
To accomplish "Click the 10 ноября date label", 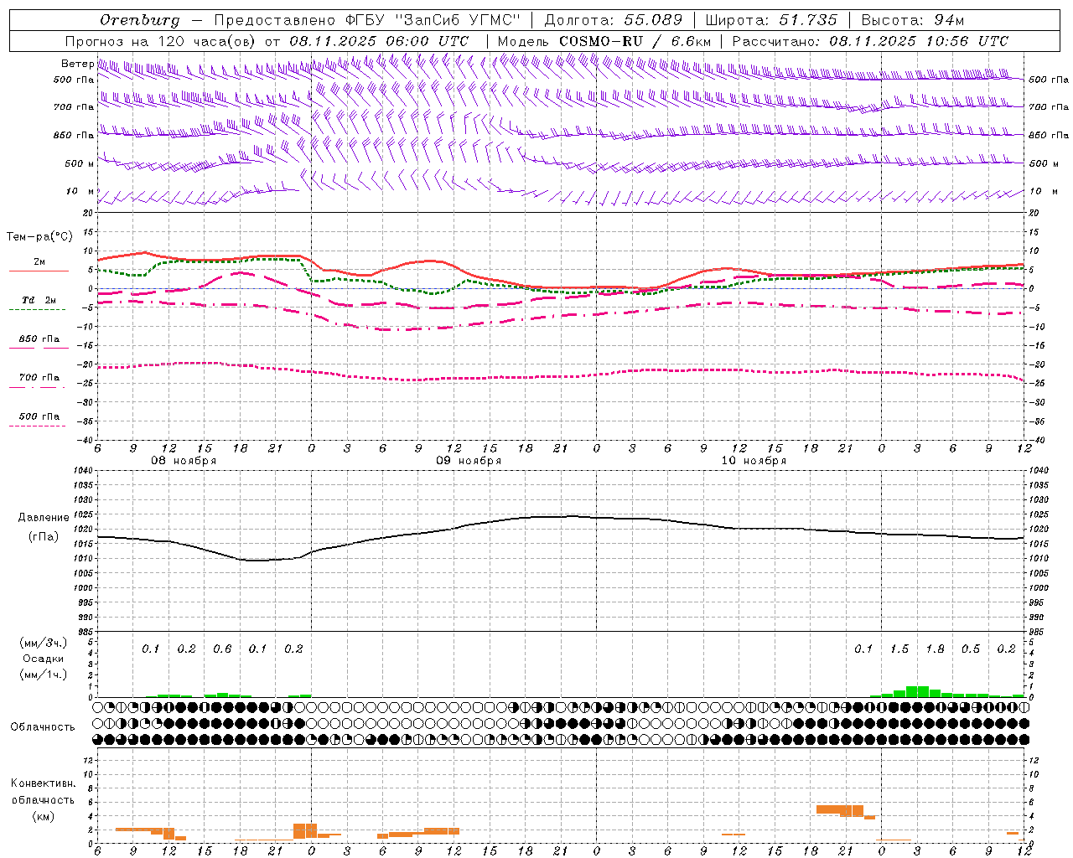I will point(754,461).
